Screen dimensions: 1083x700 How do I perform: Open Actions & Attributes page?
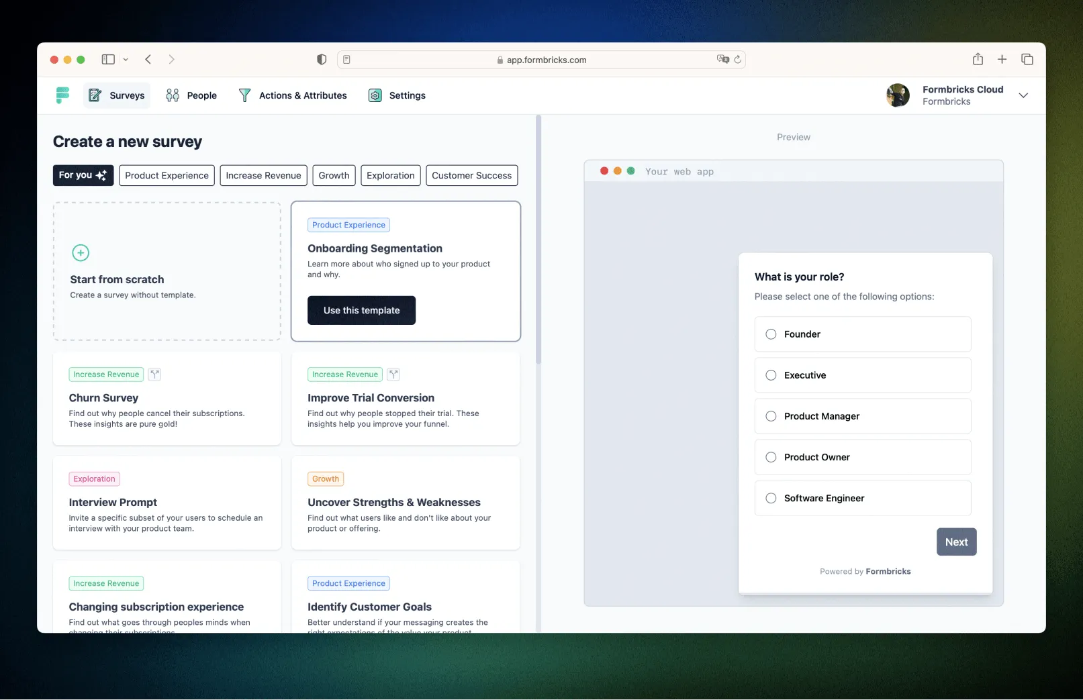293,95
